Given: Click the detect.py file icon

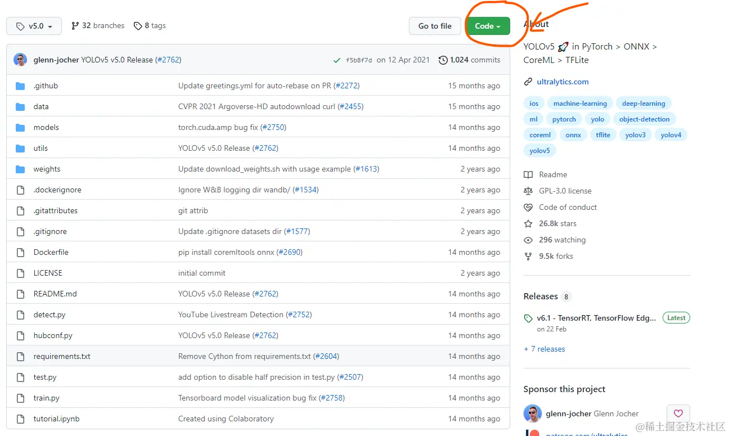Looking at the screenshot, I should (20, 315).
